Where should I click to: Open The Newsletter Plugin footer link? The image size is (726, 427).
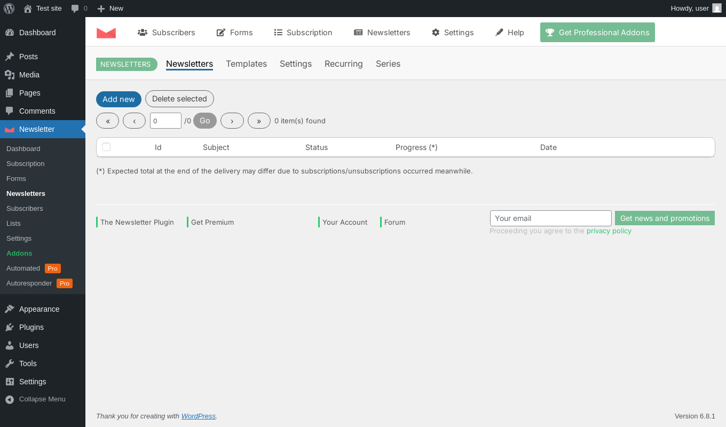tap(137, 222)
